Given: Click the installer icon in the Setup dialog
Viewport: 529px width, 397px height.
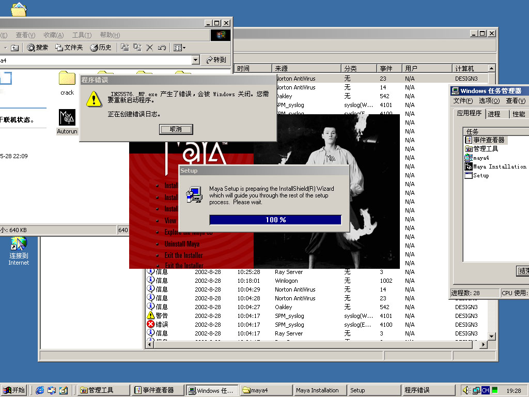Looking at the screenshot, I should 194,195.
